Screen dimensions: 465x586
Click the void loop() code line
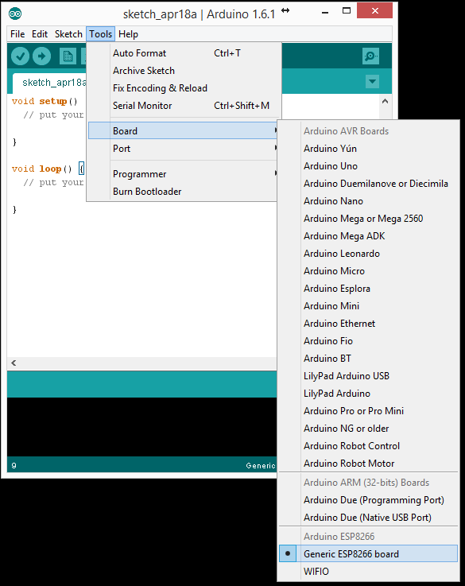click(x=48, y=169)
